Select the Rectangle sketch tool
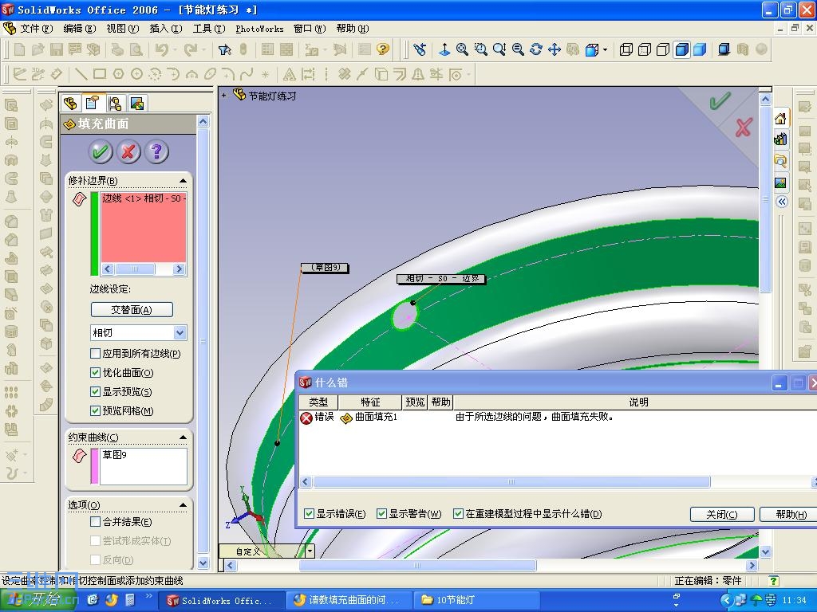 [100, 74]
